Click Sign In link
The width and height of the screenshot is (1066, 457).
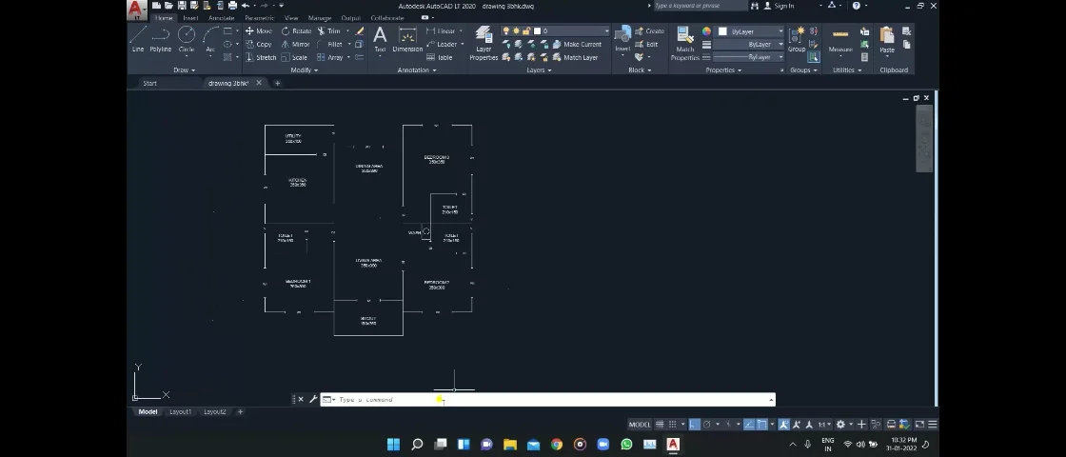tap(780, 6)
